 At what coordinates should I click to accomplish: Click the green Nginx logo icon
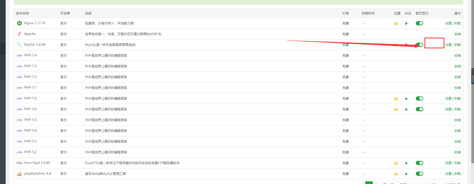pyautogui.click(x=19, y=23)
